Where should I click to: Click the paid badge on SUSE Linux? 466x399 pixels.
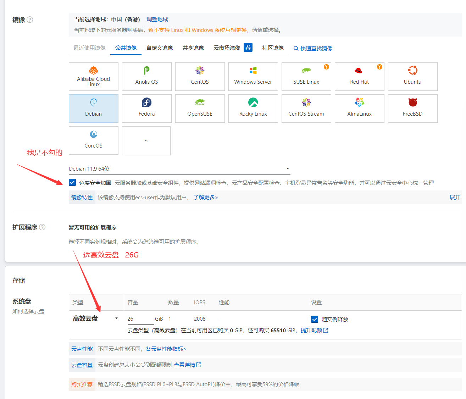326,67
